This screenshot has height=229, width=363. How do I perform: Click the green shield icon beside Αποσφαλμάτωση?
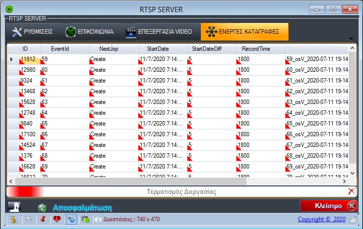pos(42,207)
